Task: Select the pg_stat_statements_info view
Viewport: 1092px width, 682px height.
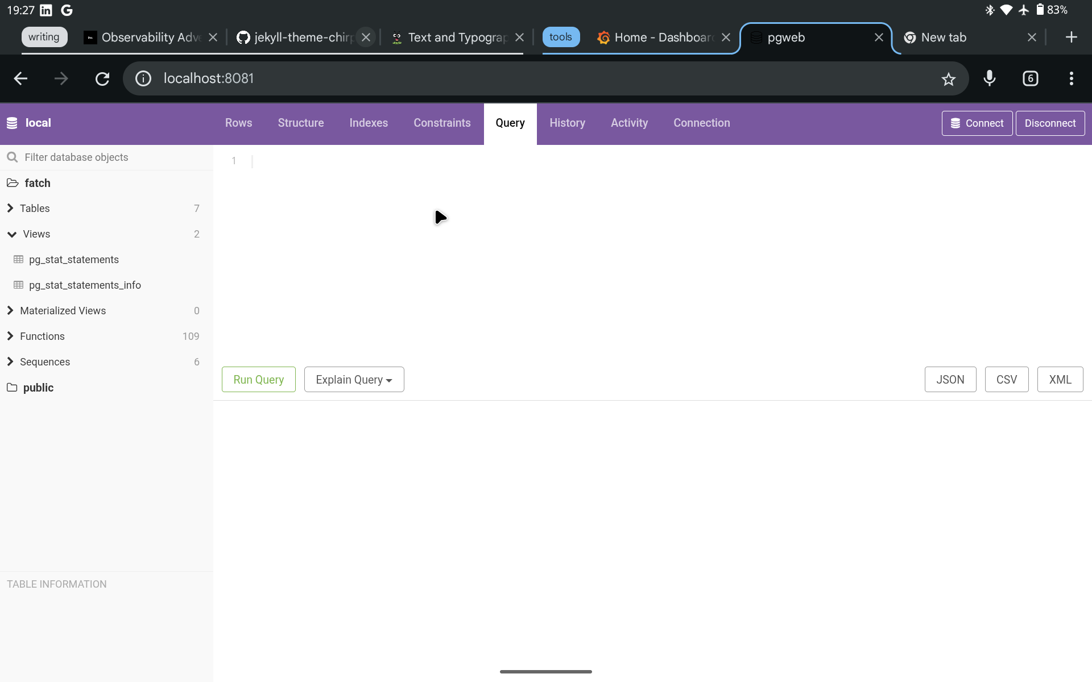Action: pyautogui.click(x=85, y=285)
